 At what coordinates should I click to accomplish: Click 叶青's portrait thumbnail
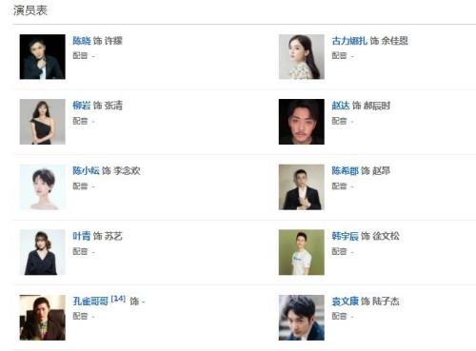coord(43,252)
